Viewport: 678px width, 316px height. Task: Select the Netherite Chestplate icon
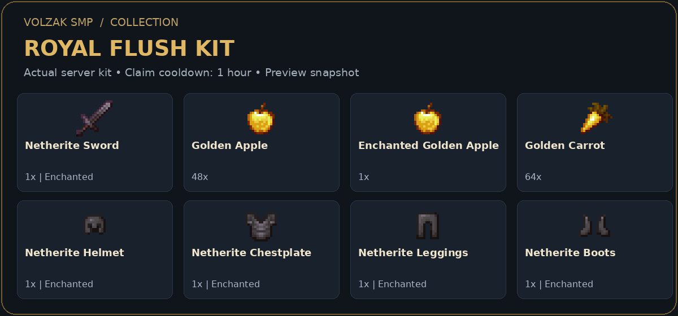(x=262, y=226)
